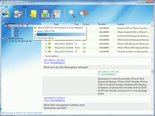Collapse the Desire HD tree node

6,26
